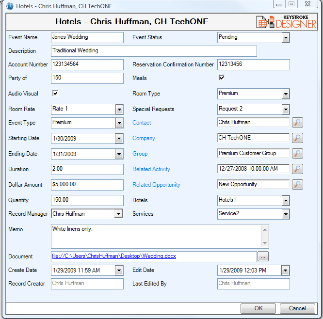Open lookup for Company CH TechONE
The image size is (323, 319).
pyautogui.click(x=297, y=138)
